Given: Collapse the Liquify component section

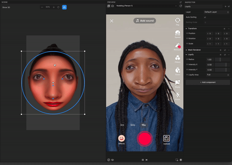Looking at the screenshot, I should coord(186,55).
